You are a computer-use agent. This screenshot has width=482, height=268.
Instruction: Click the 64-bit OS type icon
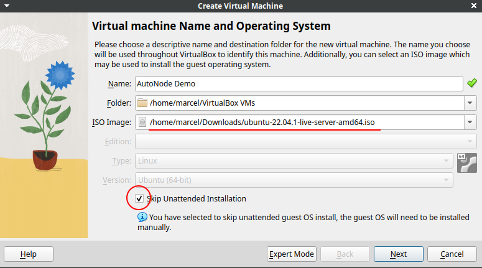coord(466,163)
